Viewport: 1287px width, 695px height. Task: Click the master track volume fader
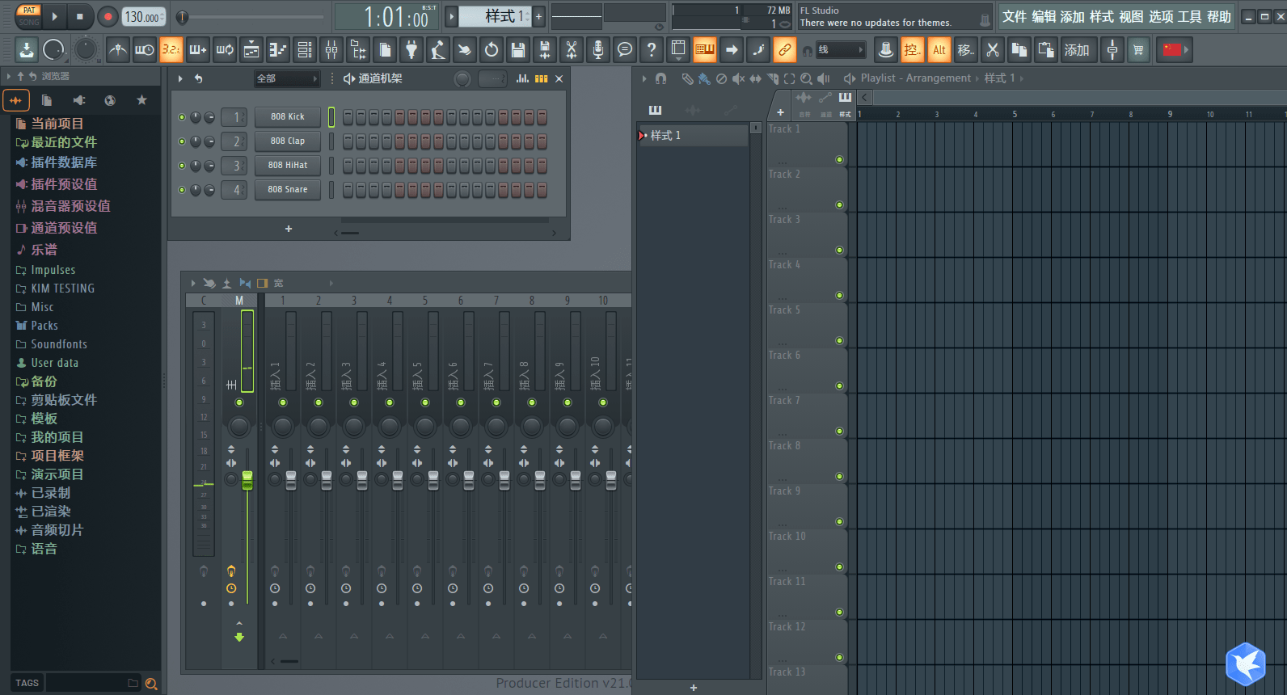[247, 480]
